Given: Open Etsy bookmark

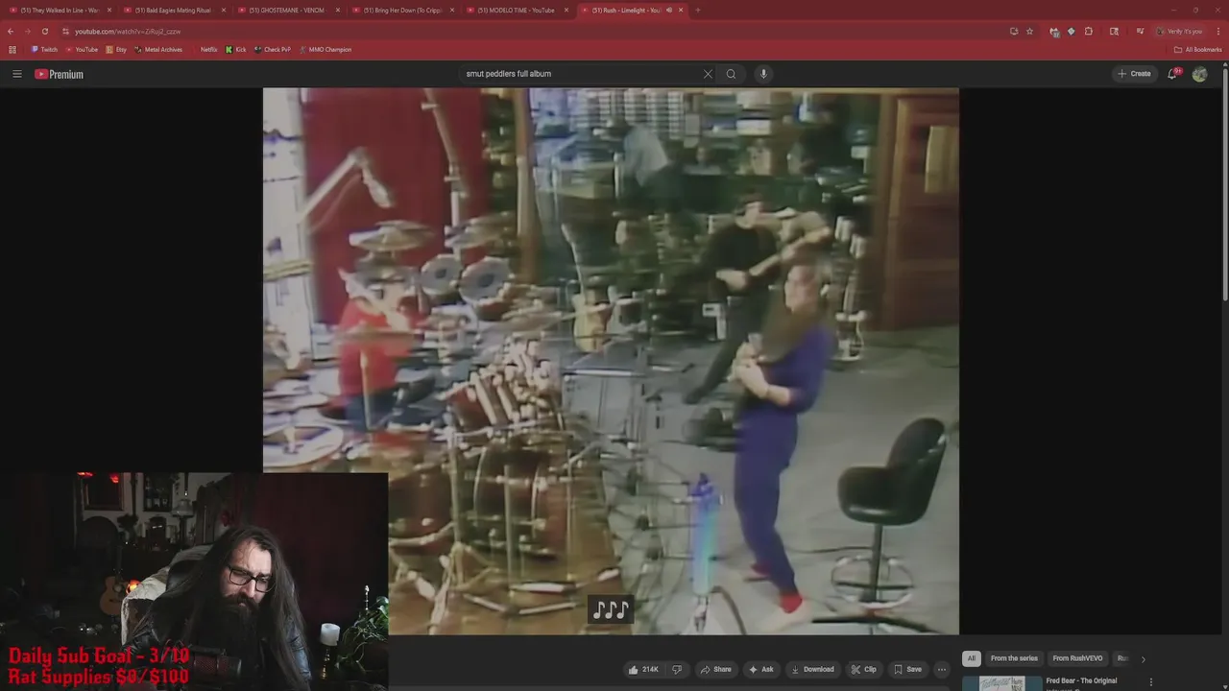Looking at the screenshot, I should tap(116, 49).
